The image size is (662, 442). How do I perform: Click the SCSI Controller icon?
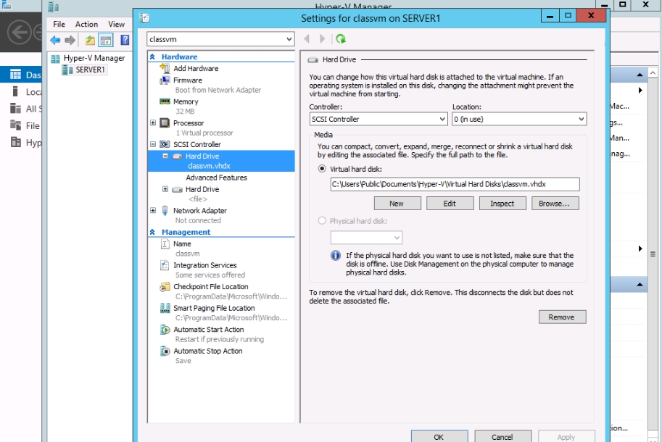[165, 144]
